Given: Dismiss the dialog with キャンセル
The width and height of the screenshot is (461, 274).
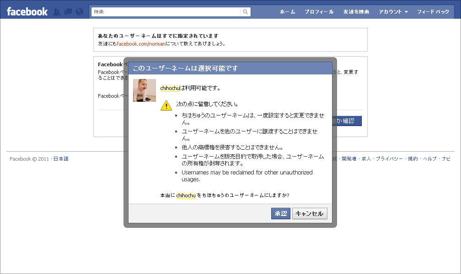Looking at the screenshot, I should (310, 214).
